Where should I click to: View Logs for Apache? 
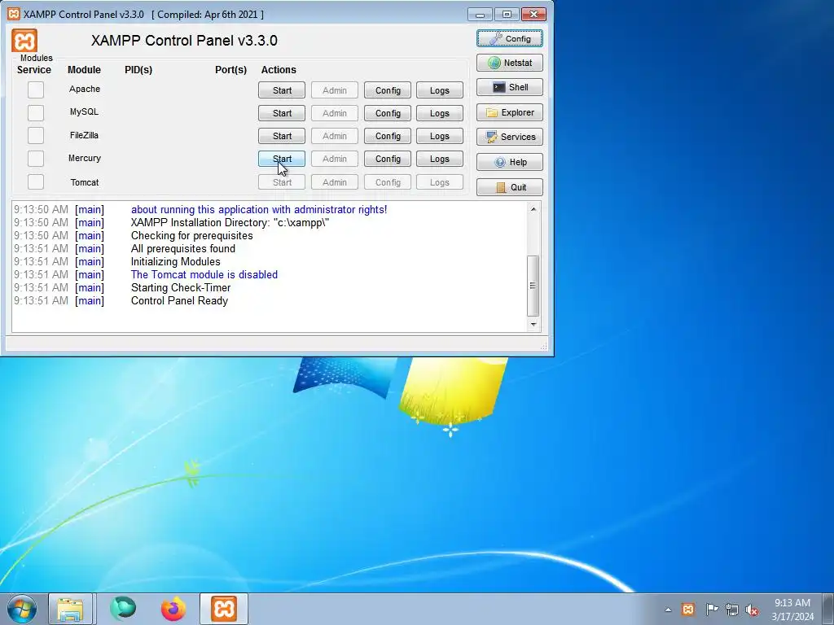pyautogui.click(x=439, y=90)
